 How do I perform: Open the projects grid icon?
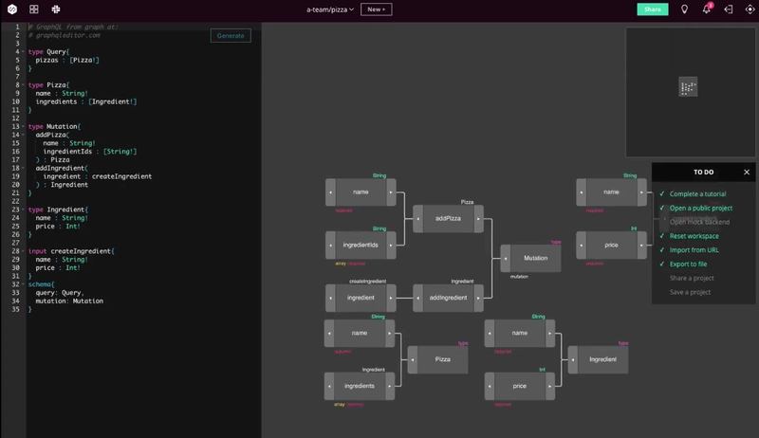click(34, 9)
